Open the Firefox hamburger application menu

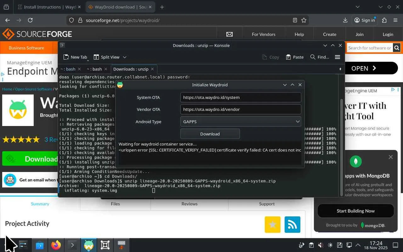(x=395, y=20)
